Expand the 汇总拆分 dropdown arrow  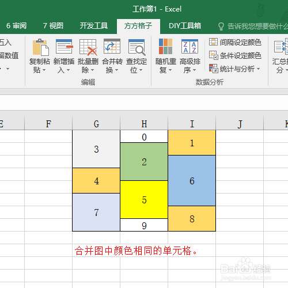pyautogui.click(x=286, y=70)
